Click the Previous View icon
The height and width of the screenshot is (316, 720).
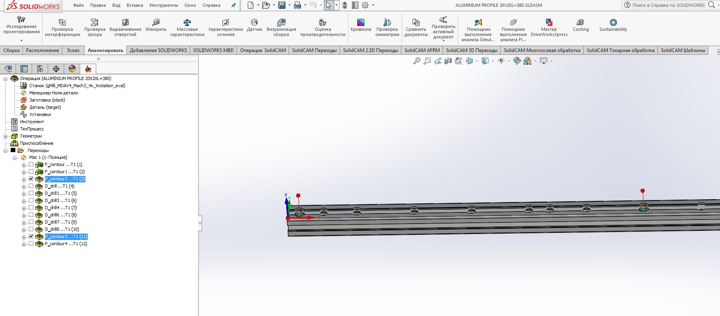(x=438, y=61)
